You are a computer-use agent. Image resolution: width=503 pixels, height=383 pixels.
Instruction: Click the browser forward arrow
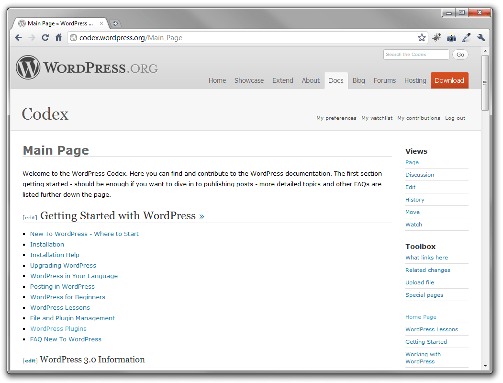pos(32,37)
